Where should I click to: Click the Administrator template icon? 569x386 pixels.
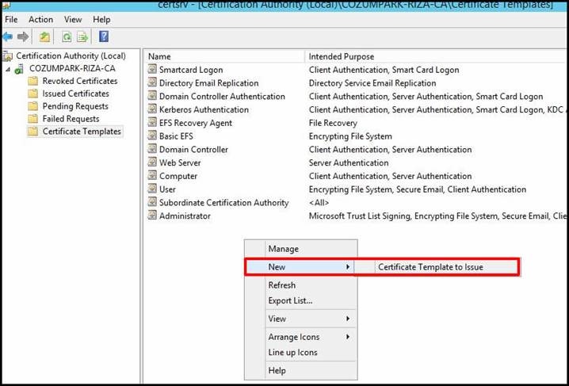[x=152, y=216]
